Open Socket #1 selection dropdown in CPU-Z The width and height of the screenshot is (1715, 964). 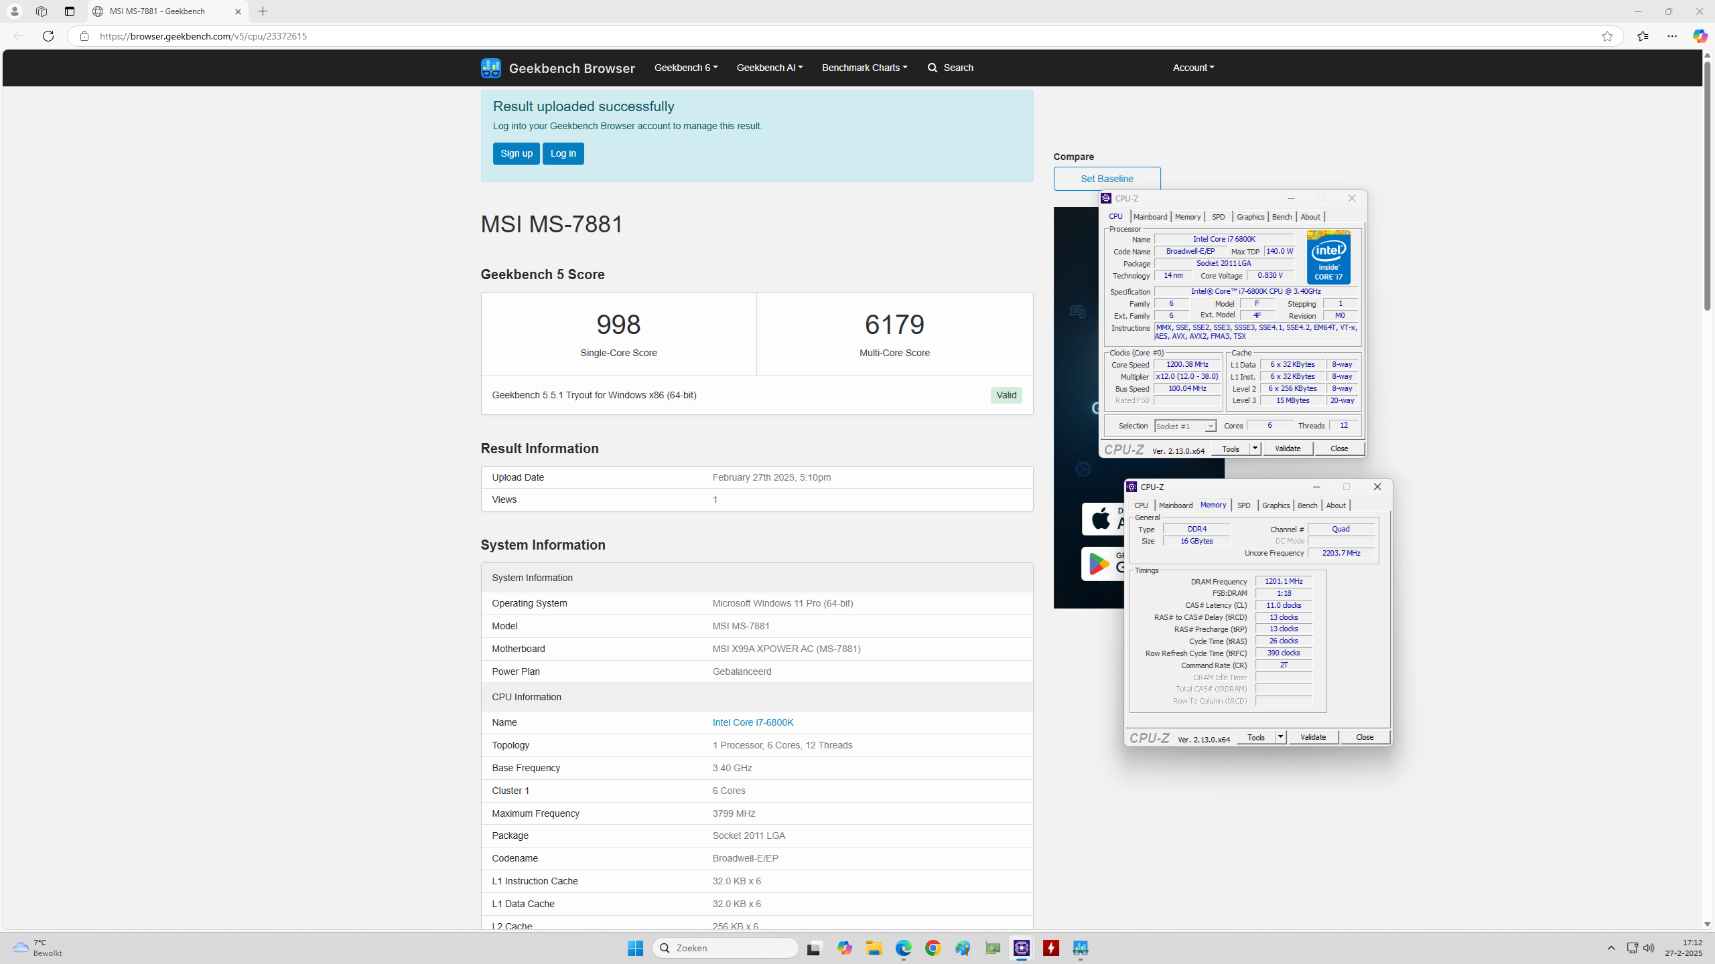point(1185,426)
